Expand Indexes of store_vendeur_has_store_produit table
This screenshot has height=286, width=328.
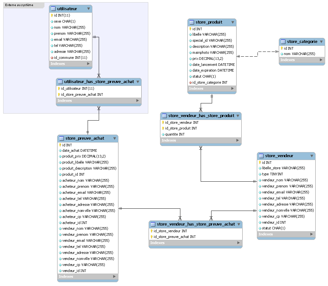click(x=238, y=140)
